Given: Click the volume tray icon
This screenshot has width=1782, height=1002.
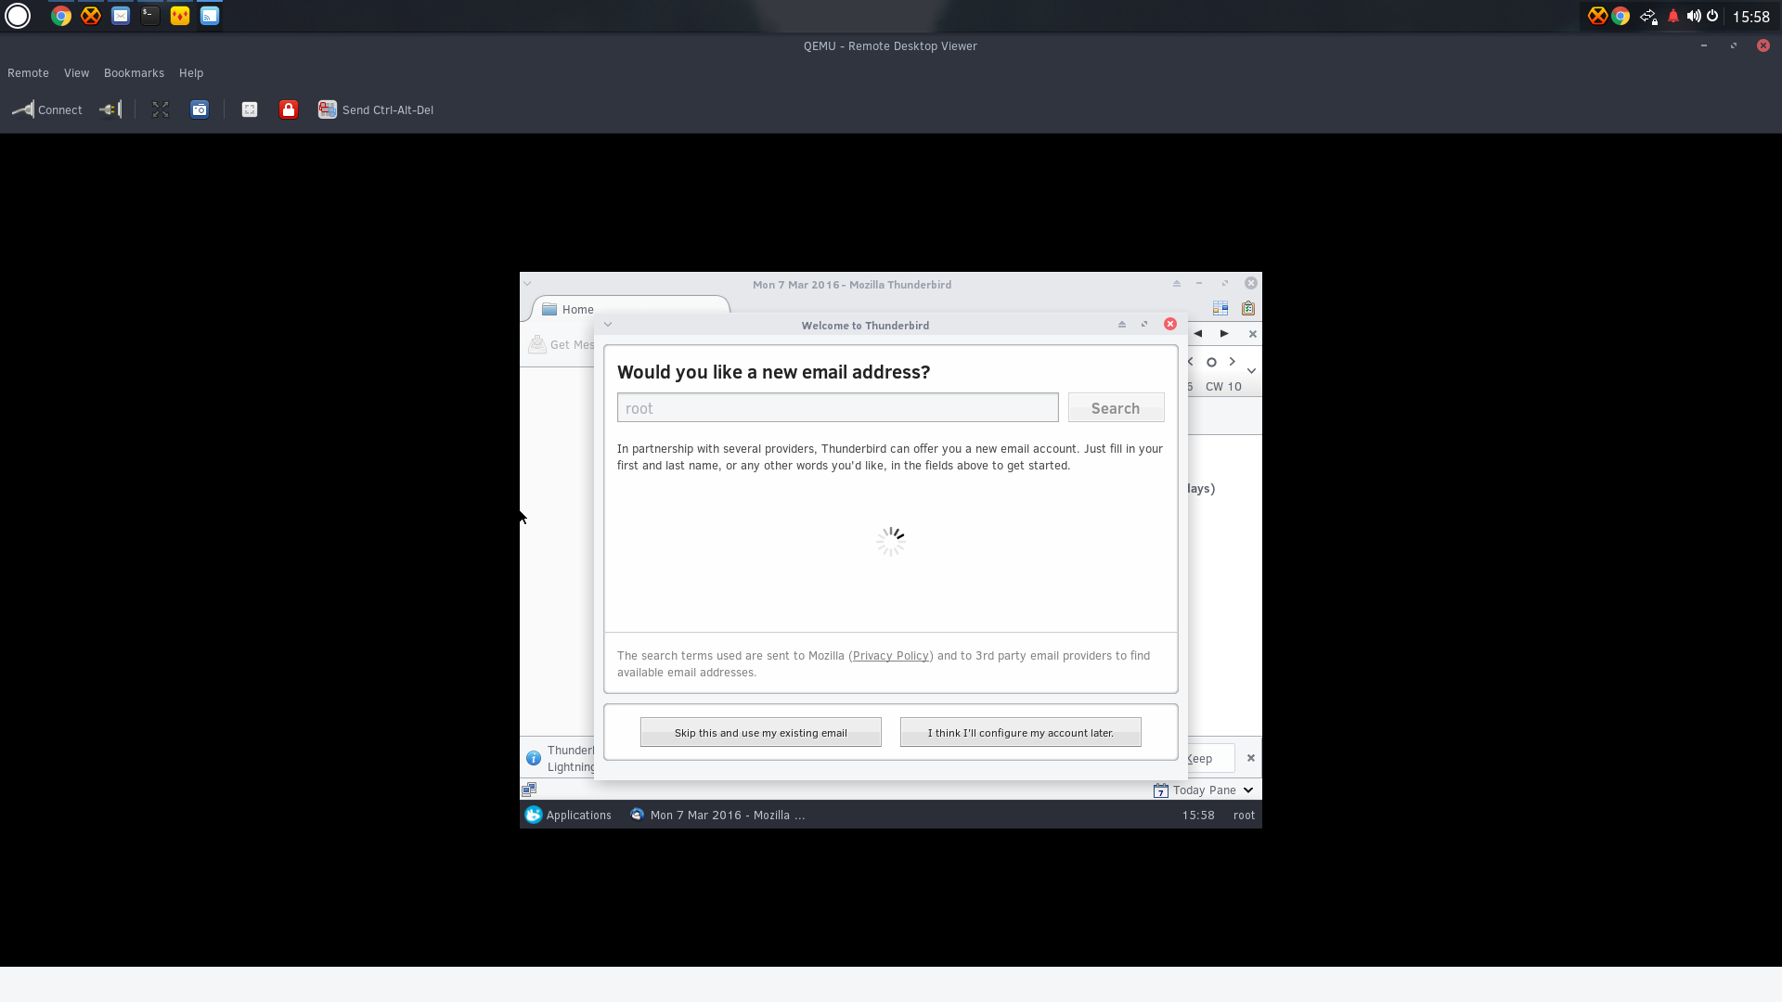Looking at the screenshot, I should coord(1694,16).
